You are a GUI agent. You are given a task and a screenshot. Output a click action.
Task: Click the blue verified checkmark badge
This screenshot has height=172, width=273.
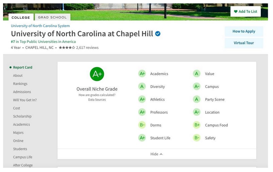158,34
